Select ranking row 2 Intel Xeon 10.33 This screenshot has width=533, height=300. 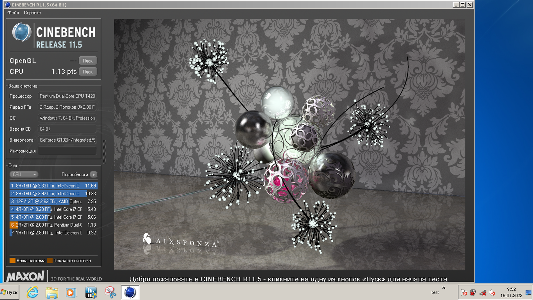pos(53,194)
